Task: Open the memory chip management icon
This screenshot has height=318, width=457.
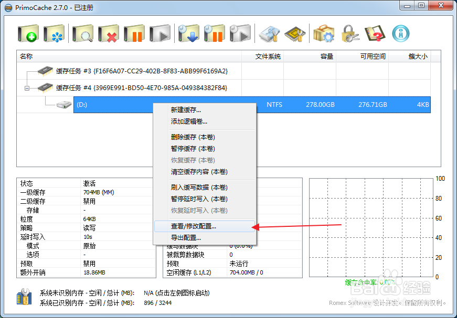Action: tap(295, 34)
